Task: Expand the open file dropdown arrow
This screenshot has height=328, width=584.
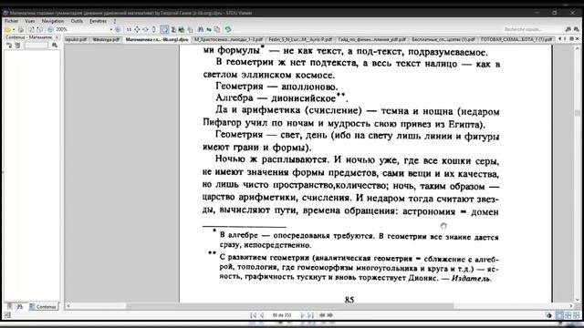Action: point(14,29)
